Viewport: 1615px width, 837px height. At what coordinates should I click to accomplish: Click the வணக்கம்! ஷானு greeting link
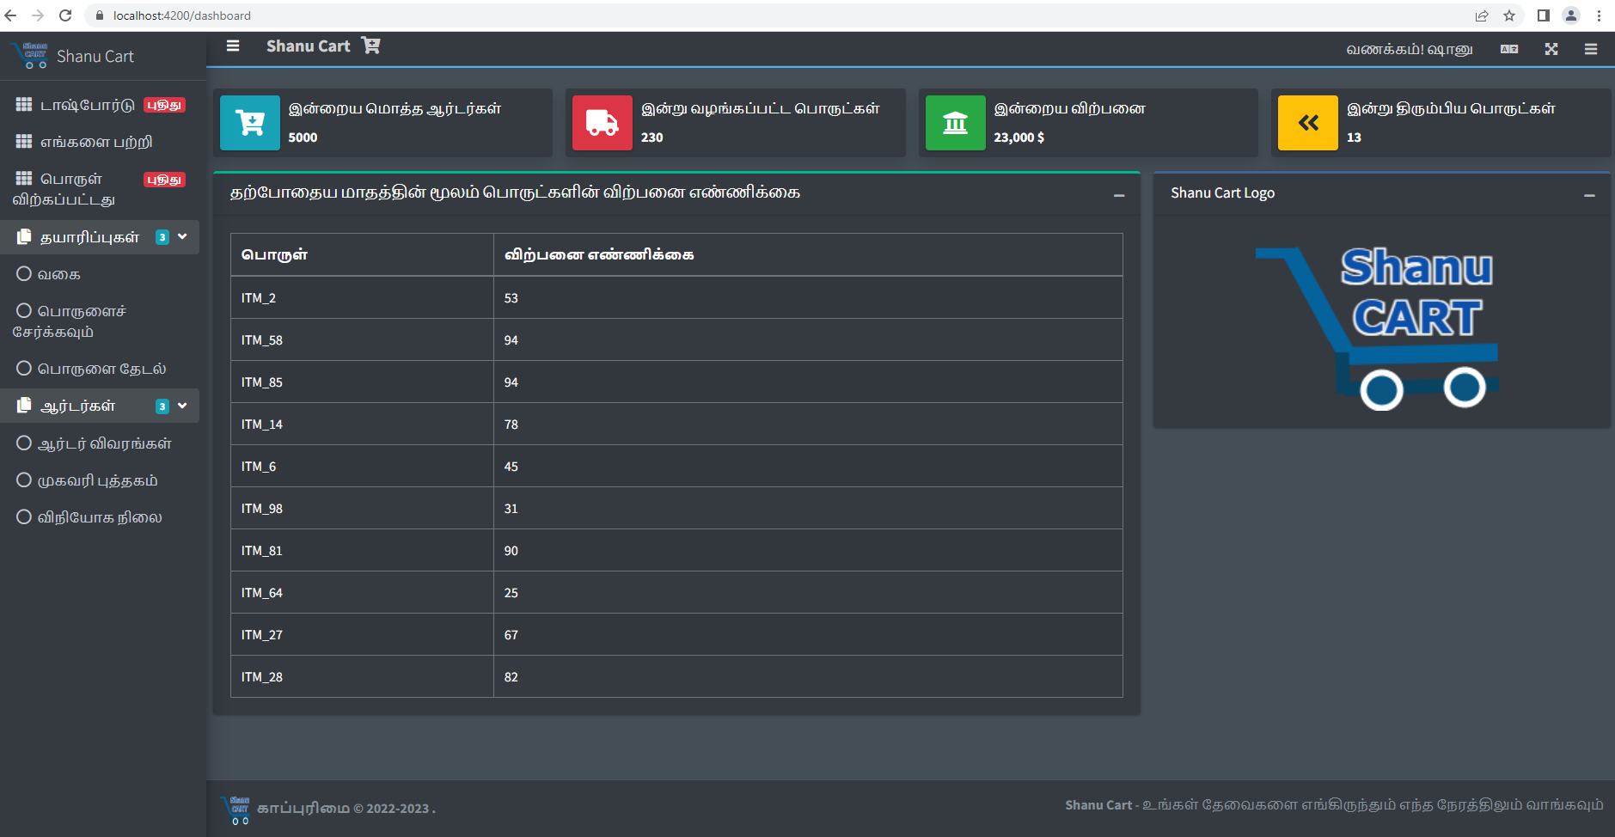(1410, 50)
